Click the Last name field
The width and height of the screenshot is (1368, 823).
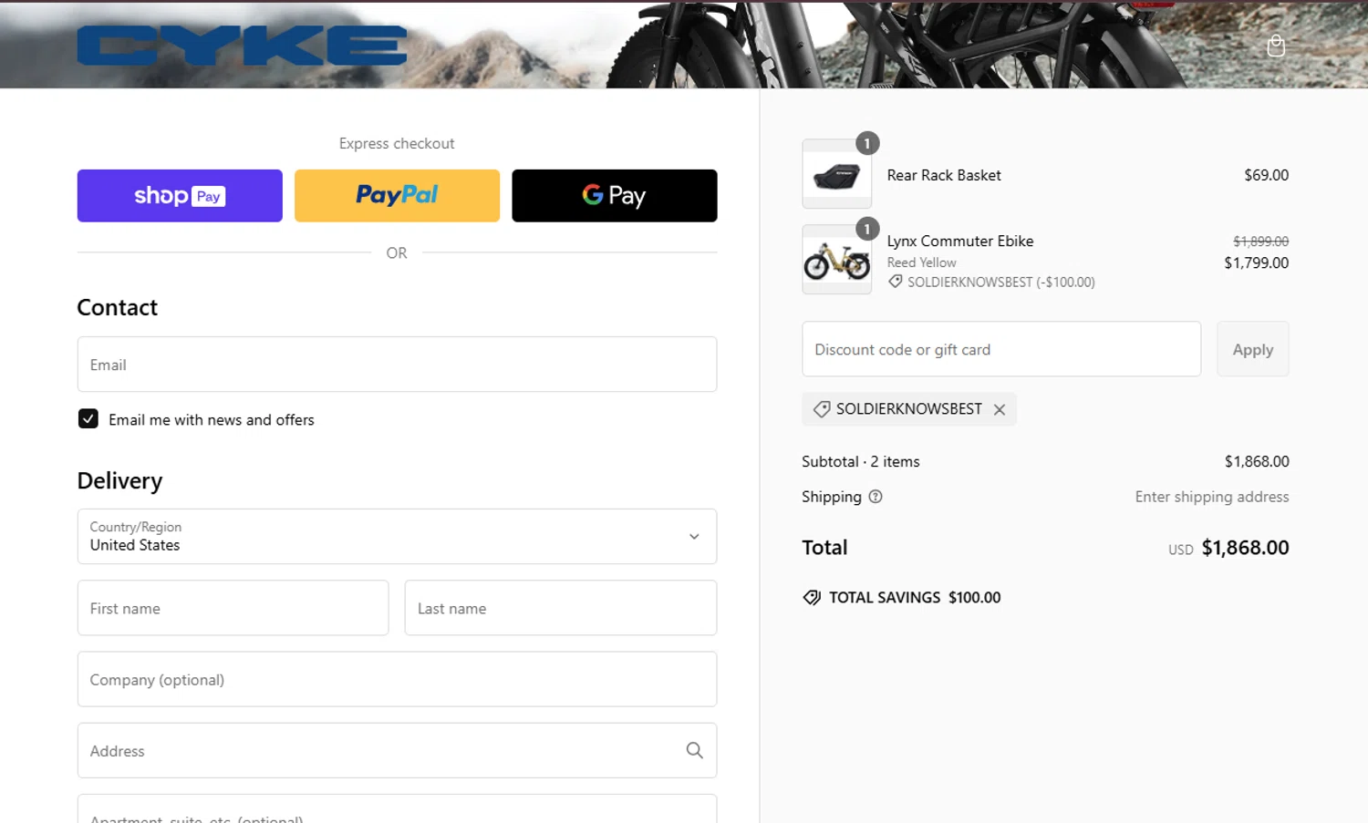(561, 608)
